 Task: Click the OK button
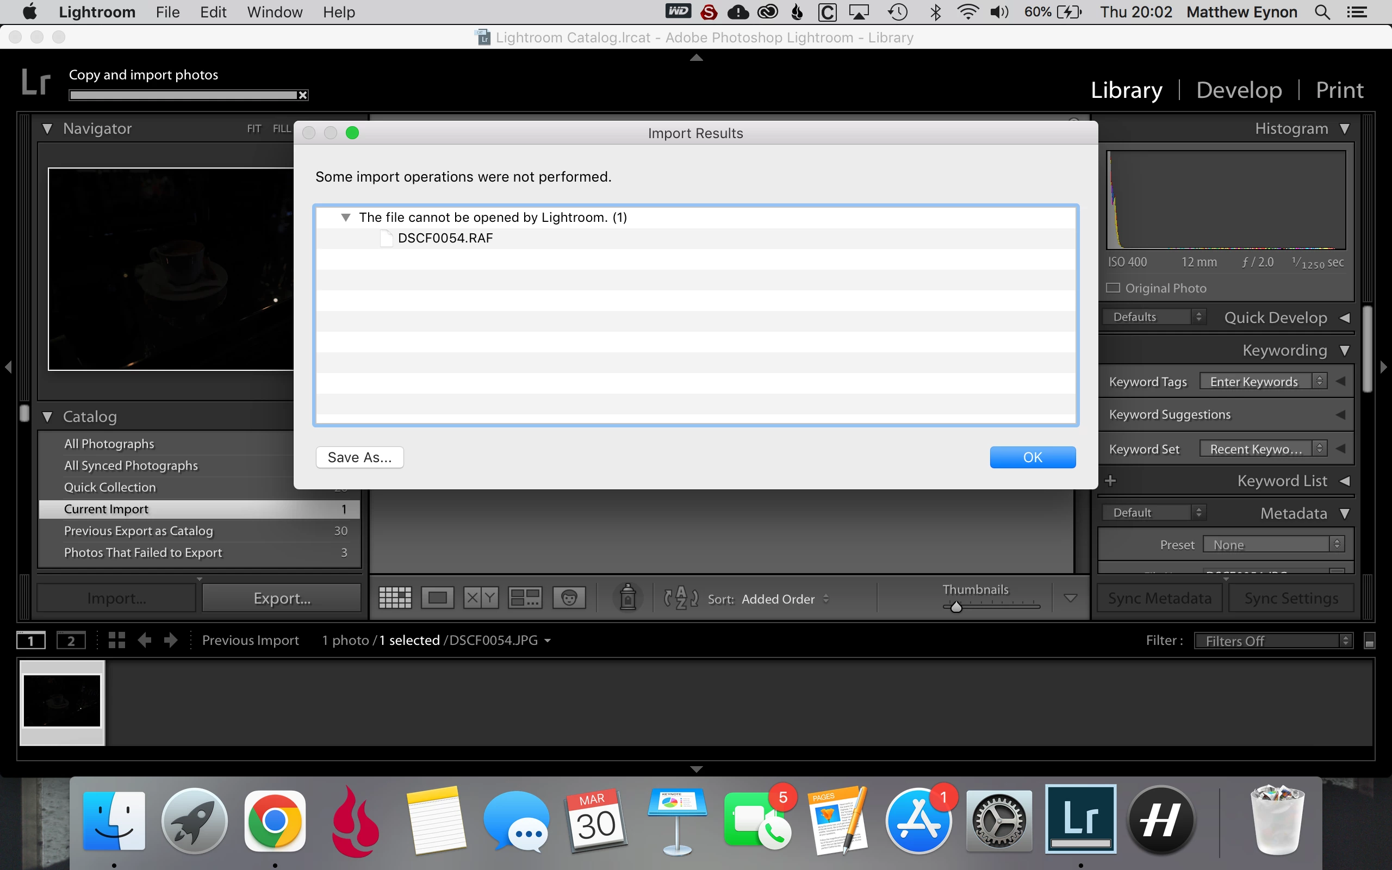1032,457
